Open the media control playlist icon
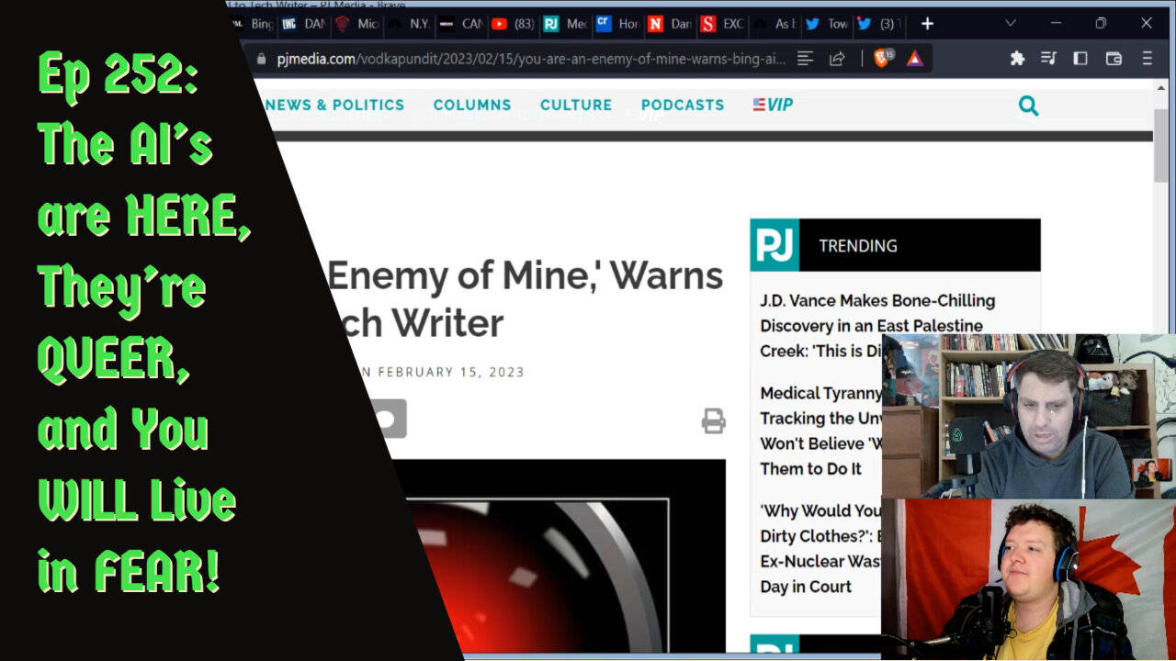This screenshot has width=1176, height=661. coord(1048,59)
